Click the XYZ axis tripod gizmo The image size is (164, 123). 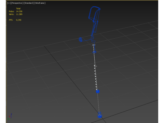[x=10, y=117]
